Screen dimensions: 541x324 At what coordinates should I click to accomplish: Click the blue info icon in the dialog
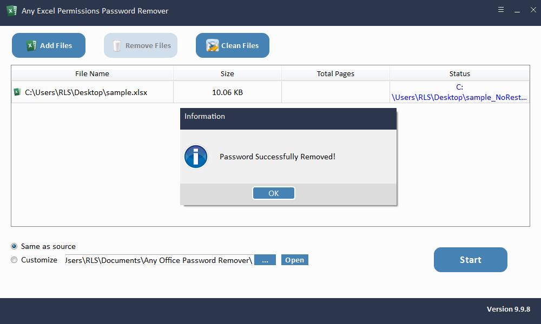click(196, 157)
